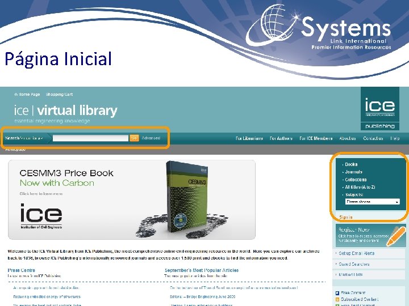Open the first popular article about Thanet Sand
This screenshot has width=409, height=306.
tap(233, 288)
